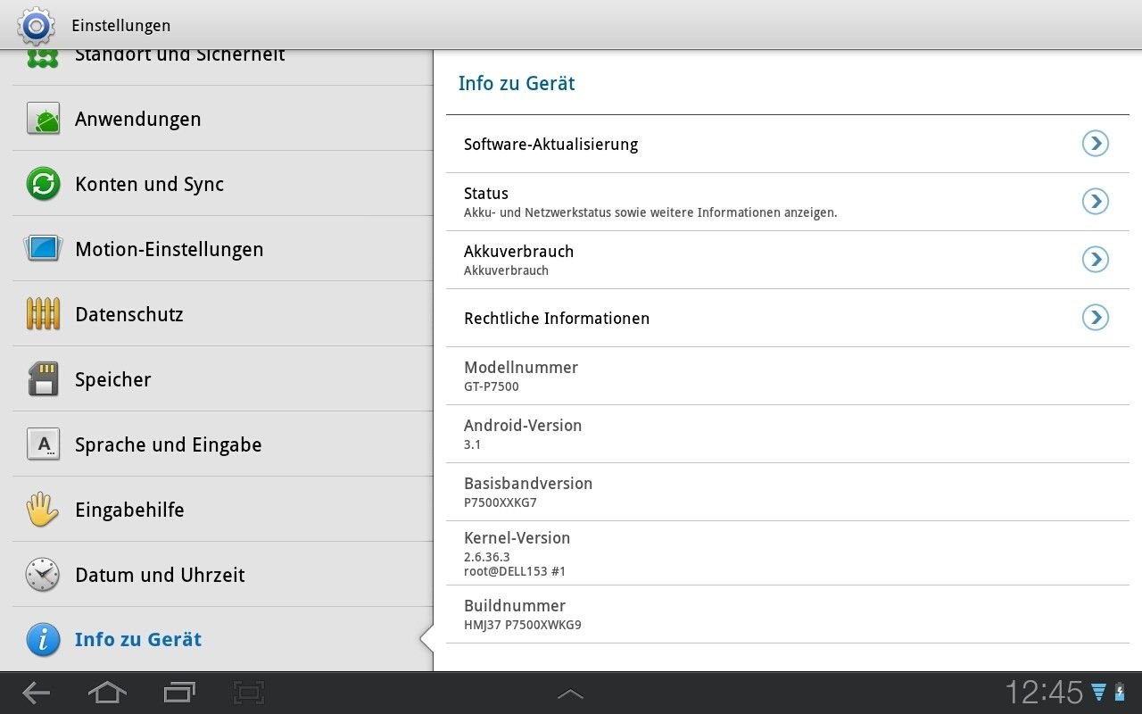Screen dimensions: 1142x714
Task: Tap the Info zu Gerät info icon
Action: coord(43,640)
